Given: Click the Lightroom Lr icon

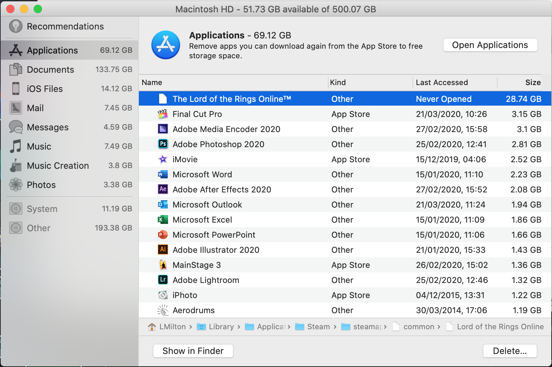Looking at the screenshot, I should [x=163, y=280].
